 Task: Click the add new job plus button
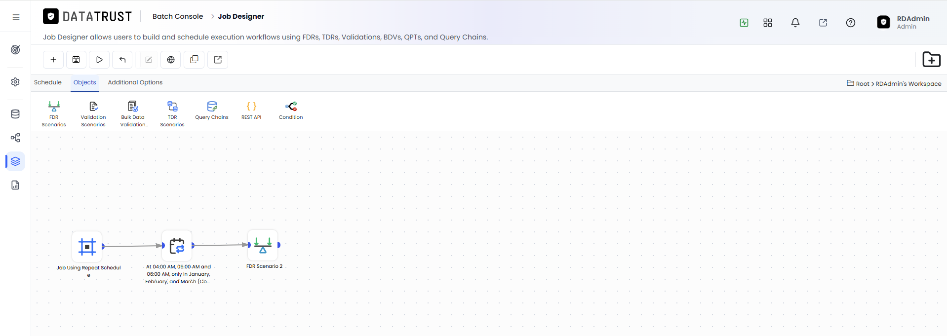tap(53, 60)
